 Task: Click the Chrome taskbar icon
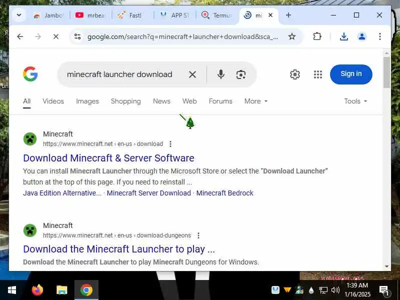click(86, 290)
